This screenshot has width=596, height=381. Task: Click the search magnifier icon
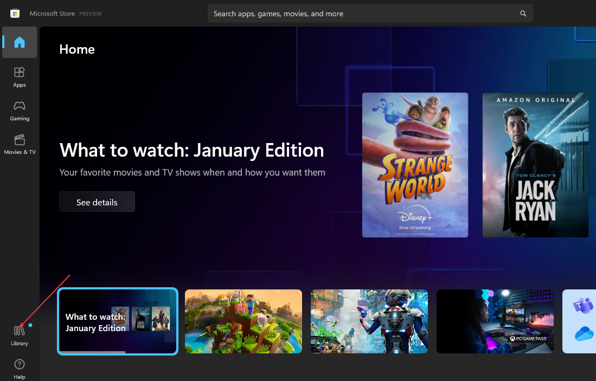click(x=523, y=14)
